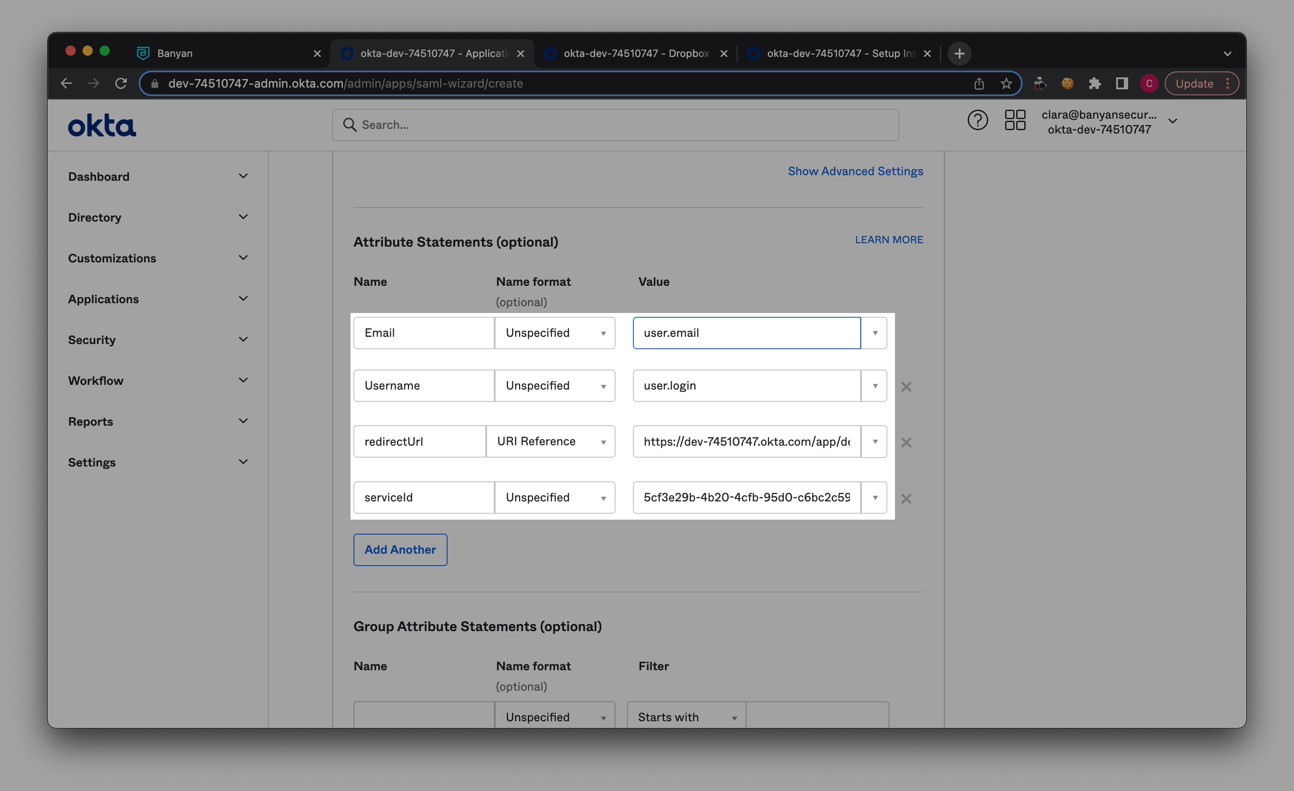
Task: Click the Okta help question mark icon
Action: 978,121
